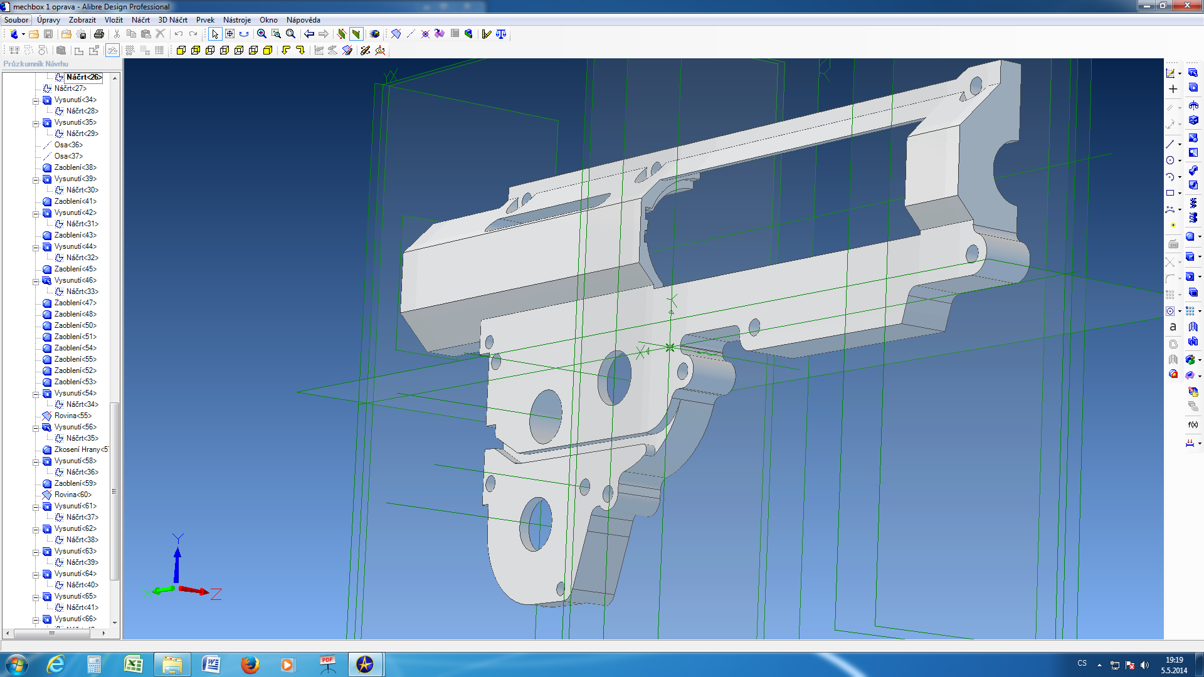Collapse the Vysunutí<54> tree node

coord(36,394)
